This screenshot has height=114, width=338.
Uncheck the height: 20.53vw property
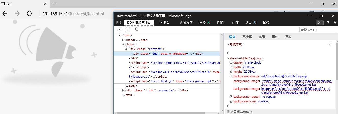[231, 72]
